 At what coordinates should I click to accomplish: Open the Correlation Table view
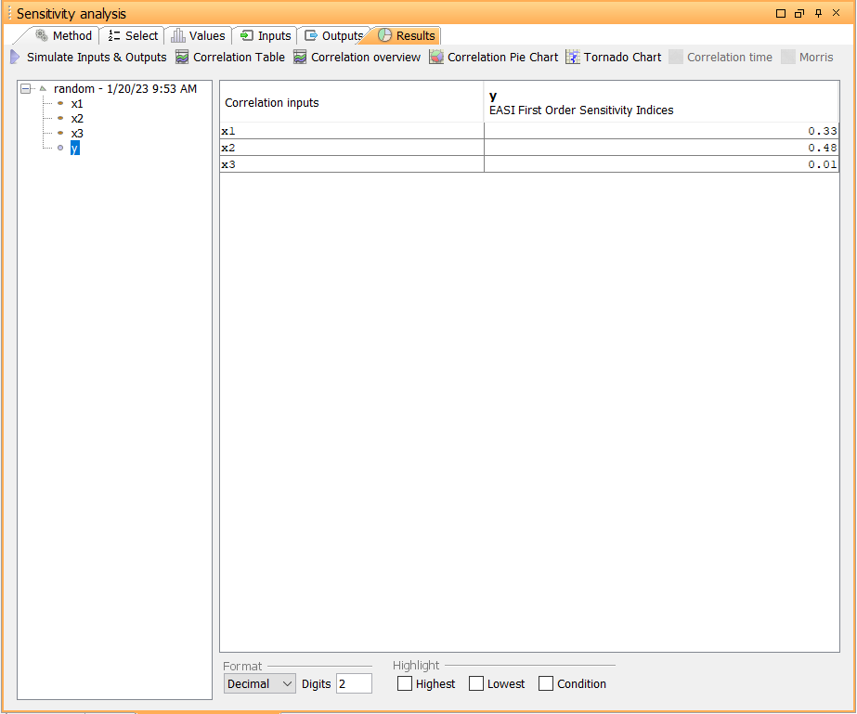230,57
